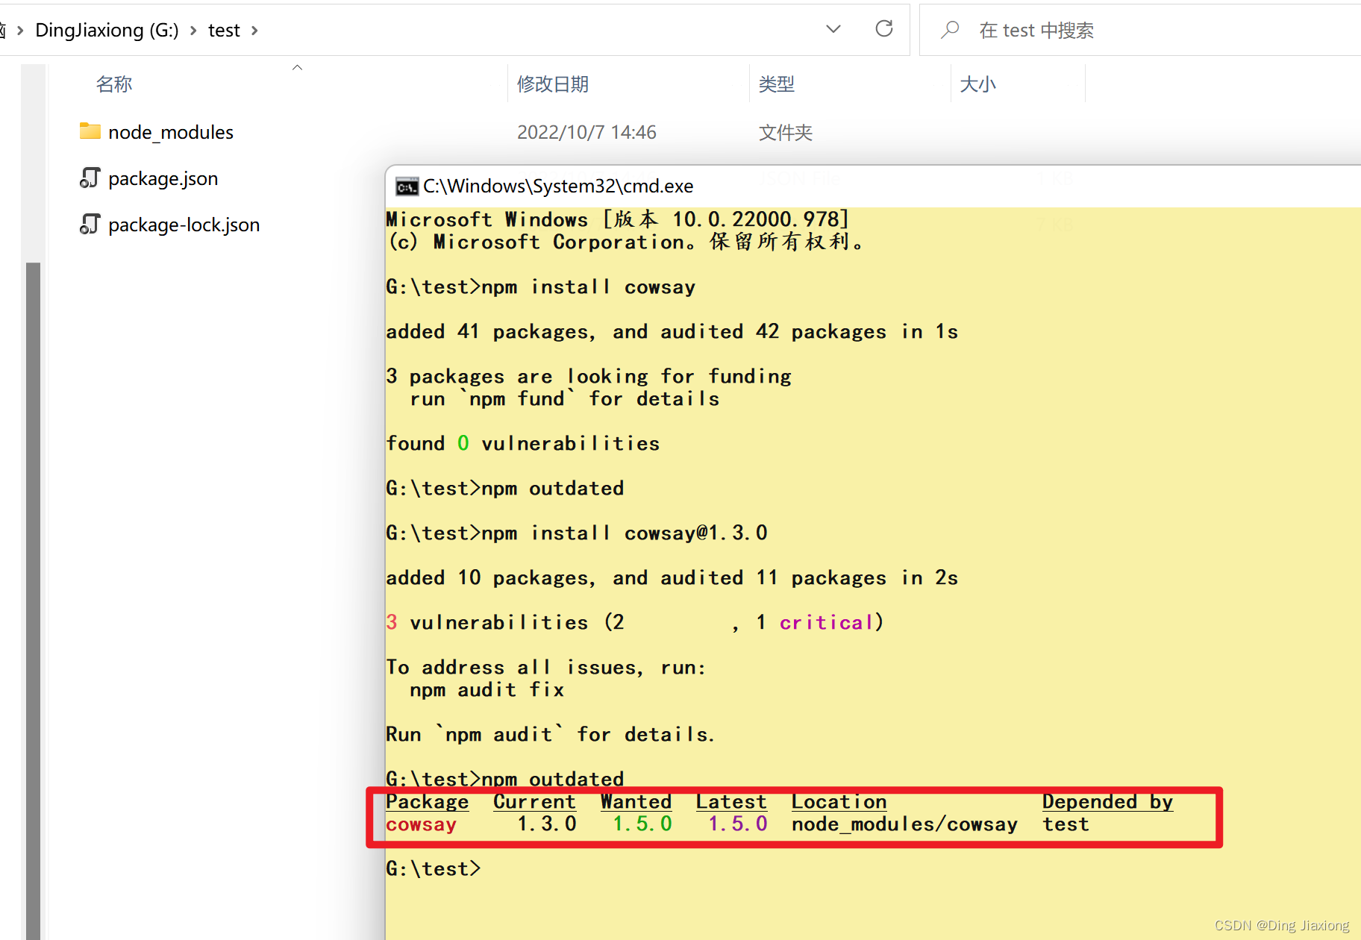
Task: Expand chevron after test breadcrumb
Action: point(254,30)
